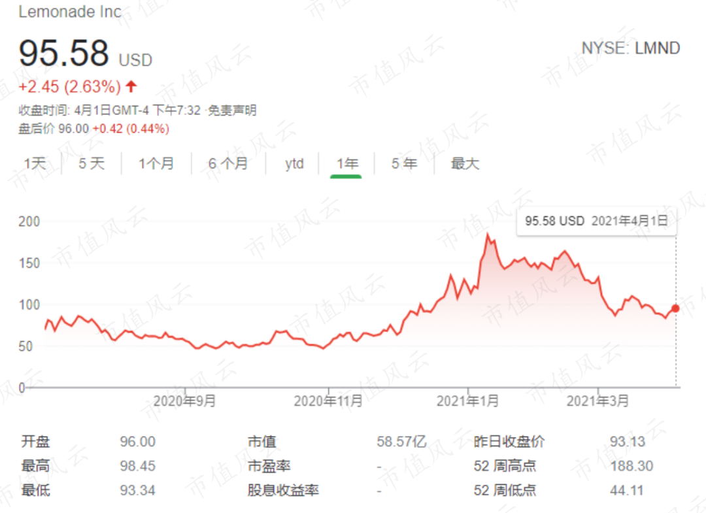706x513 pixels.
Task: Open the 免责声明 disclaimer link
Action: point(232,110)
